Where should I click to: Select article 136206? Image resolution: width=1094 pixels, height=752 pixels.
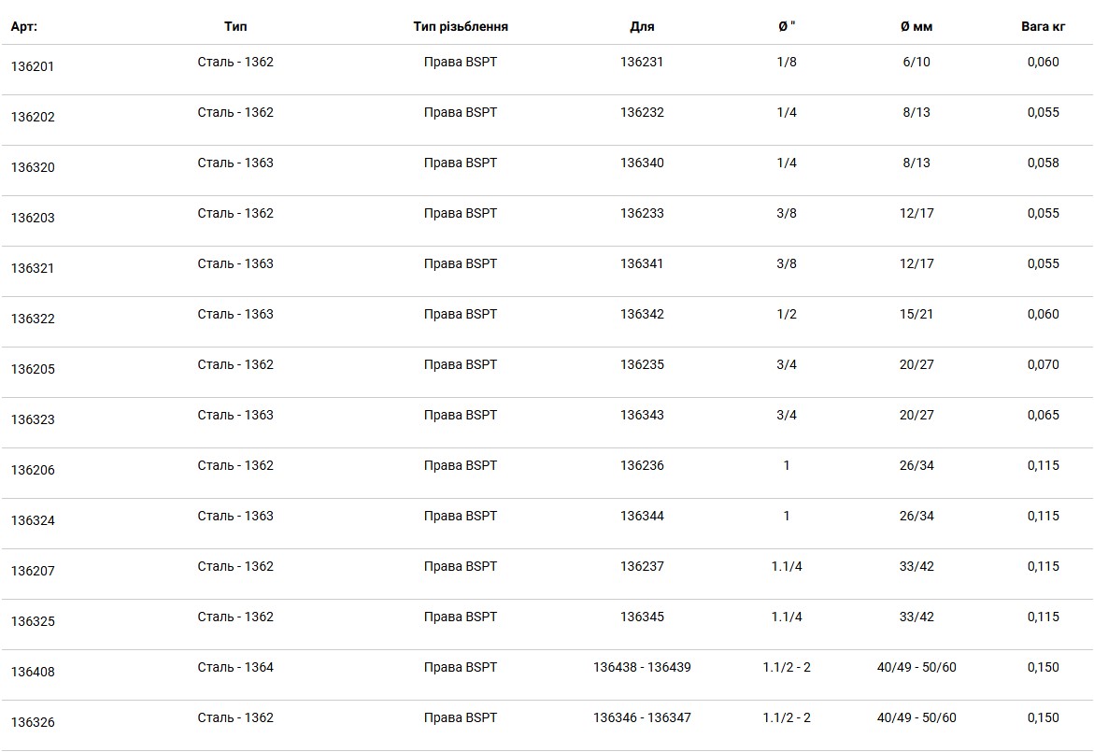[x=32, y=470]
